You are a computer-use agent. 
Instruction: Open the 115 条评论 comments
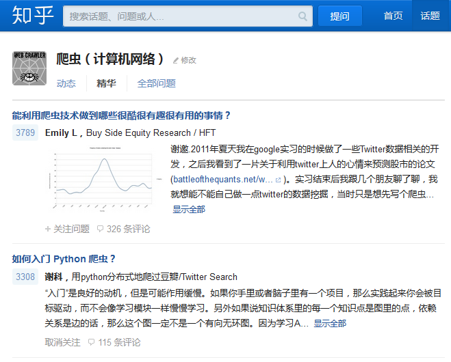click(114, 342)
